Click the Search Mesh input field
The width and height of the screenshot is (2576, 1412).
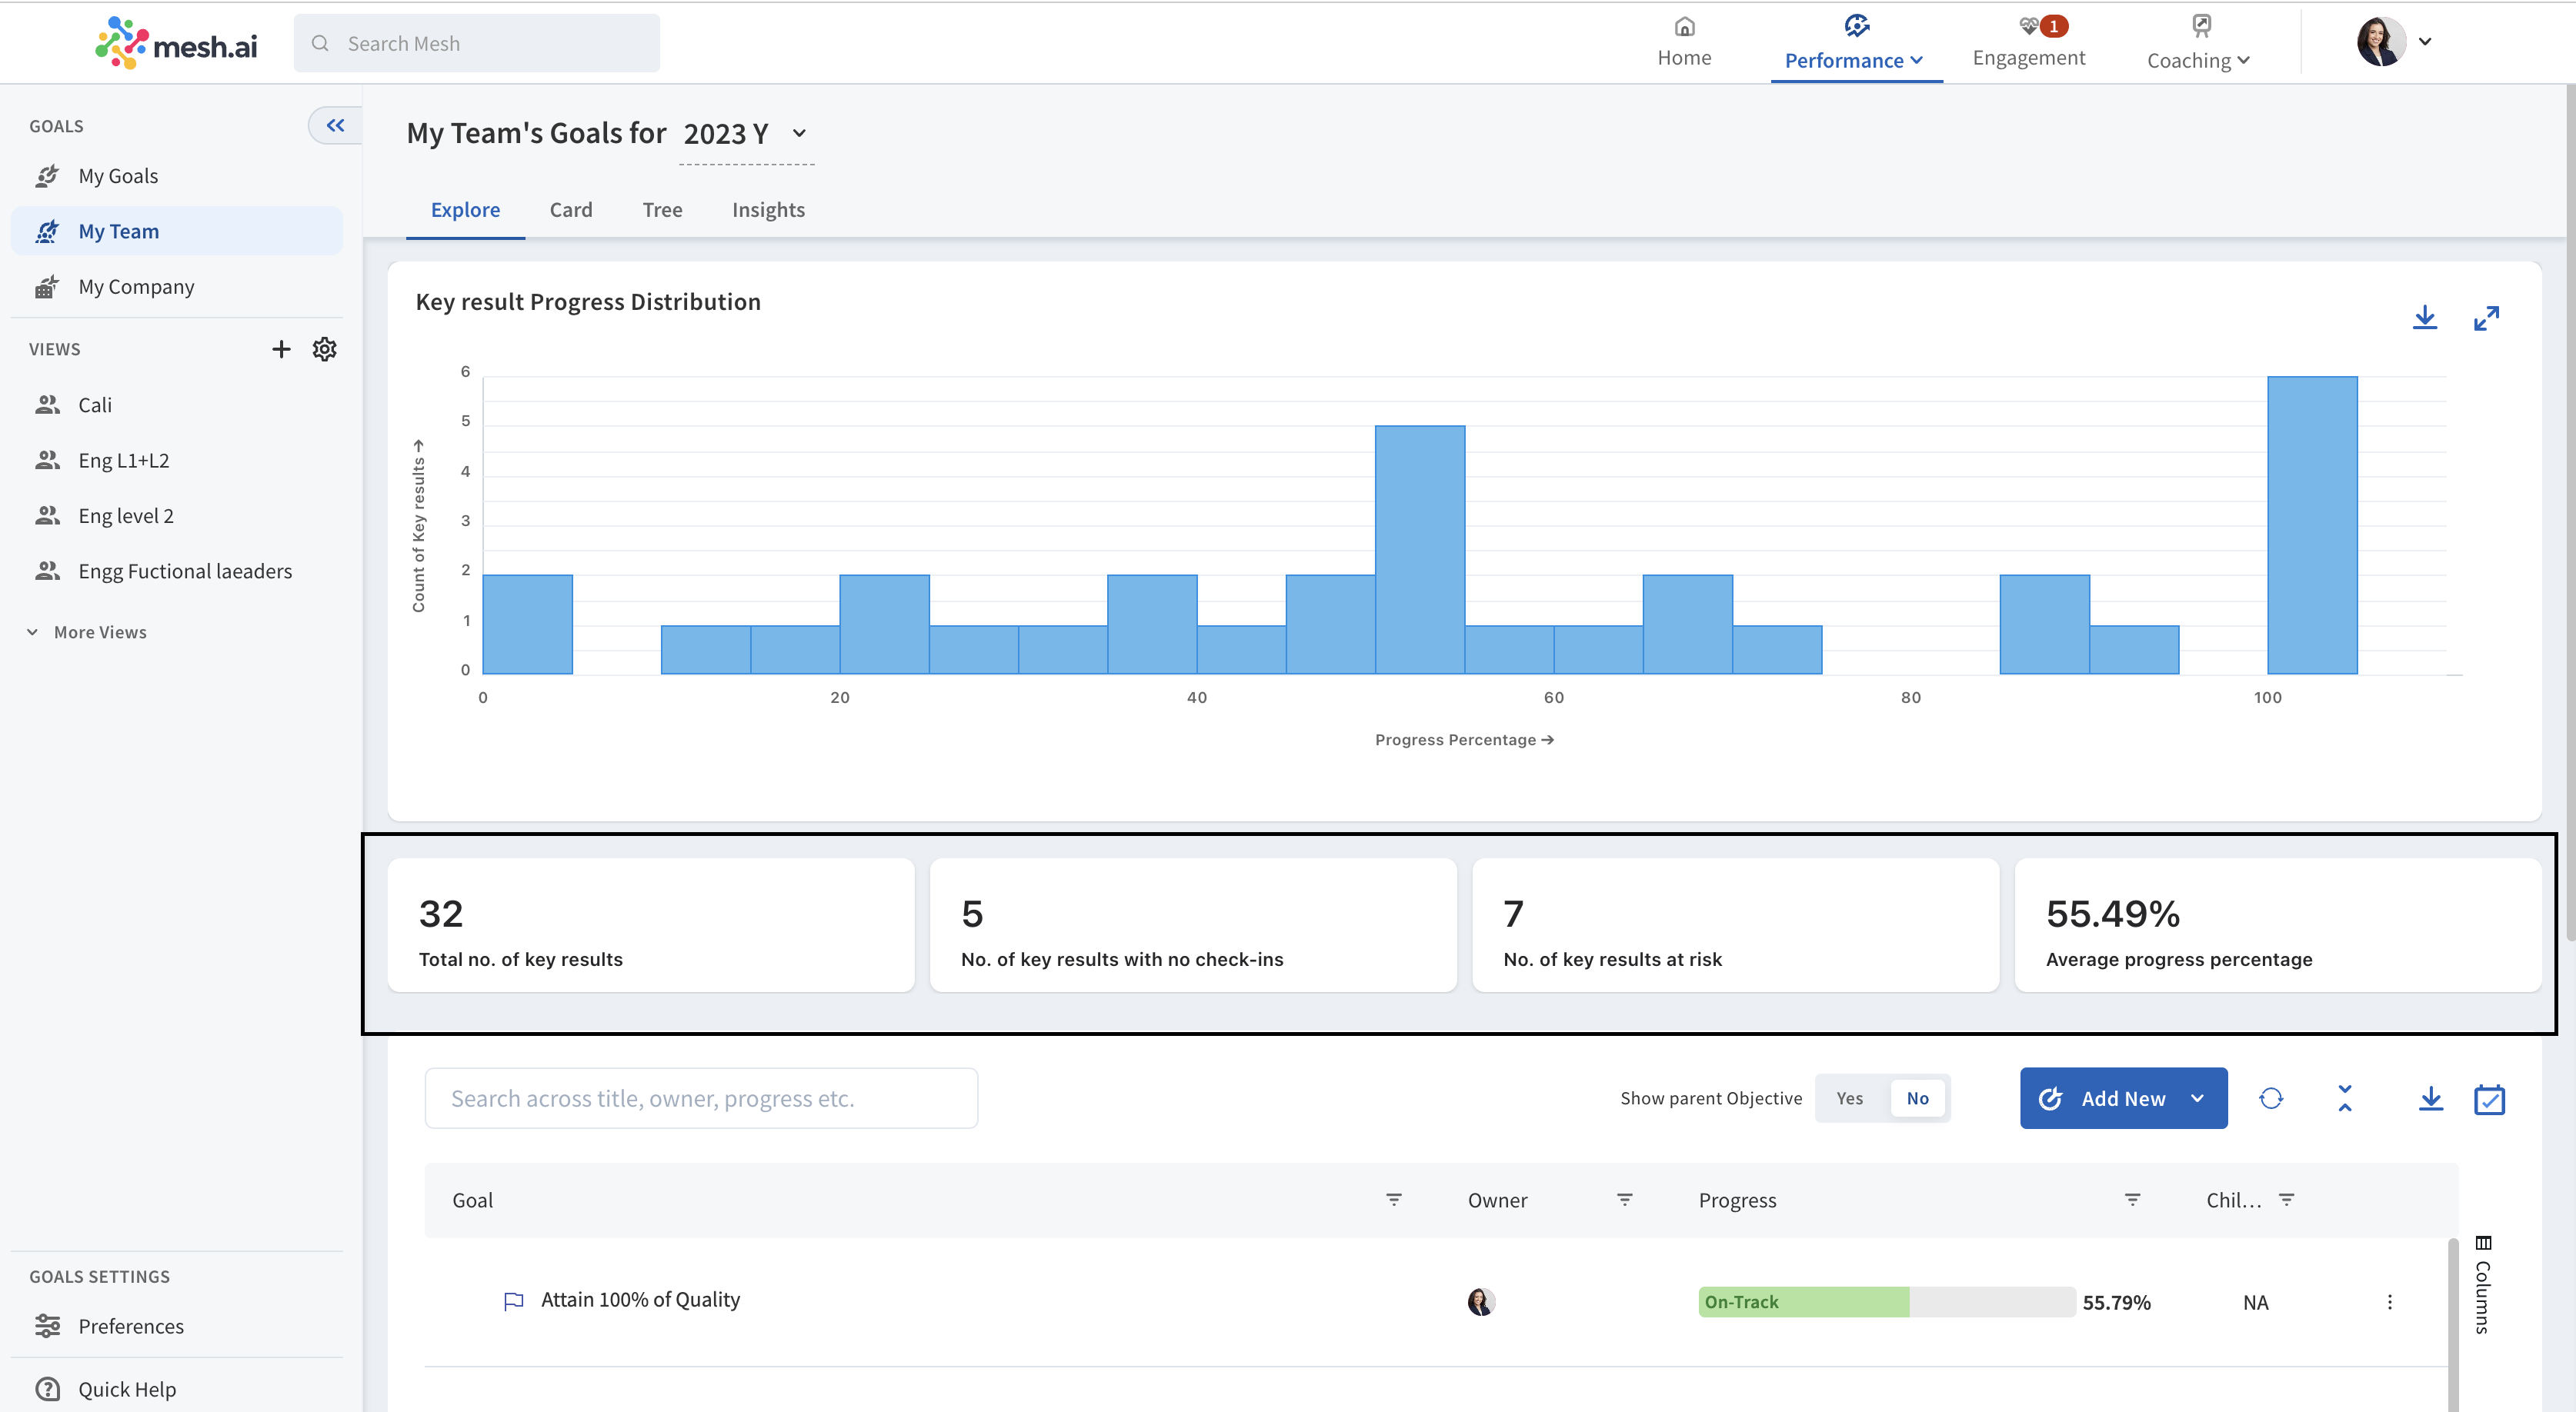(x=477, y=43)
